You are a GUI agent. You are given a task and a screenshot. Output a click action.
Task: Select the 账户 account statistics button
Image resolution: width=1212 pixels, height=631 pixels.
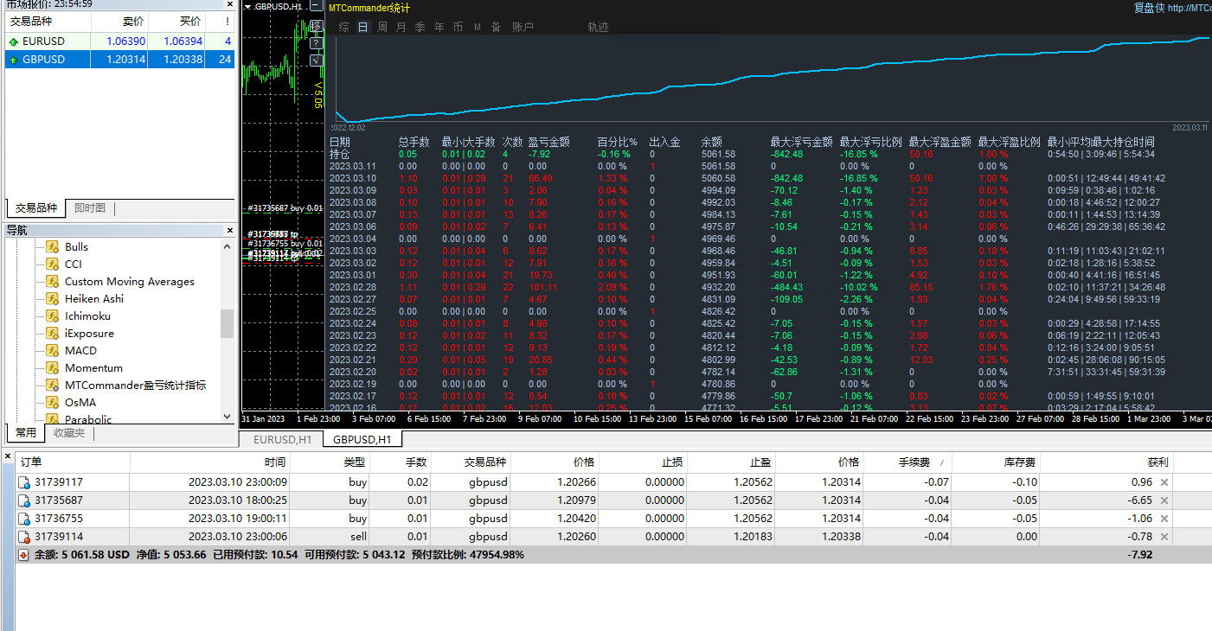click(523, 28)
